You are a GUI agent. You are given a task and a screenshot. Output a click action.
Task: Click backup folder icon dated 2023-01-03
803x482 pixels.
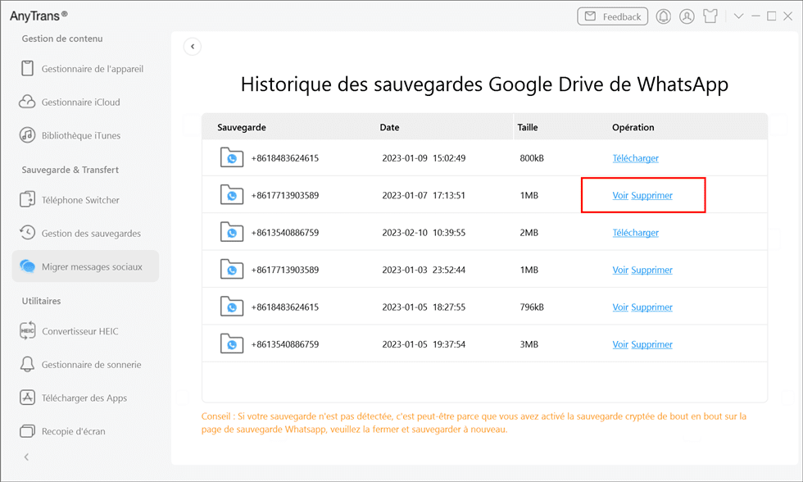232,269
